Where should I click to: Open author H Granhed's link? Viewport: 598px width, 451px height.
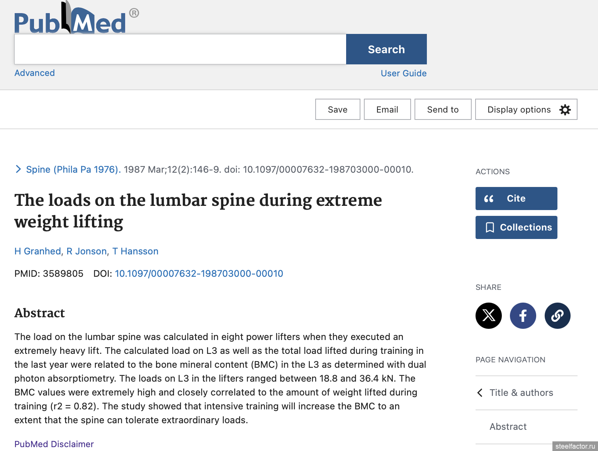click(x=38, y=251)
